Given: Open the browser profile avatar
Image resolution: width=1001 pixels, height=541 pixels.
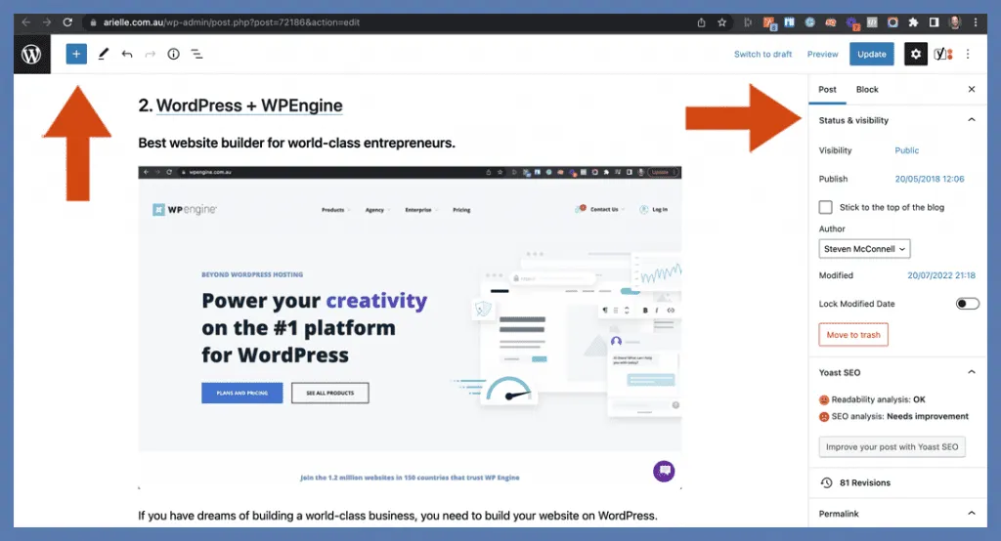Looking at the screenshot, I should tap(955, 22).
